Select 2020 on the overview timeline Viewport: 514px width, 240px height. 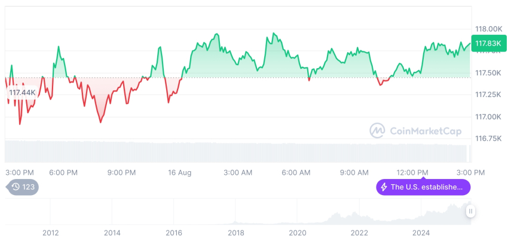click(298, 232)
